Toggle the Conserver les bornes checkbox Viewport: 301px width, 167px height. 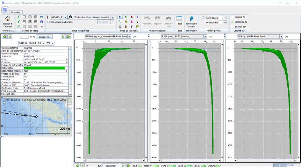(48, 22)
